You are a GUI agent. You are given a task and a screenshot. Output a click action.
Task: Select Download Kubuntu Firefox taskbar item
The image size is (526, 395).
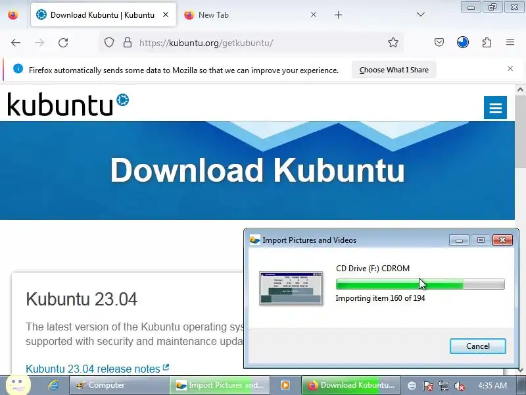[352, 385]
